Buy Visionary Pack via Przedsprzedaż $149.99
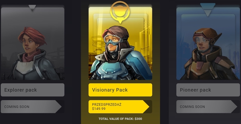 tap(119, 107)
